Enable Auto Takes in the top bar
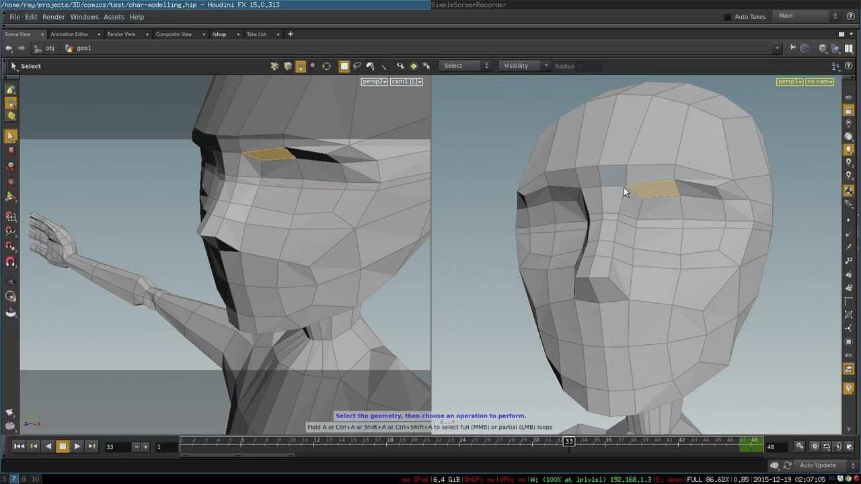 (727, 16)
